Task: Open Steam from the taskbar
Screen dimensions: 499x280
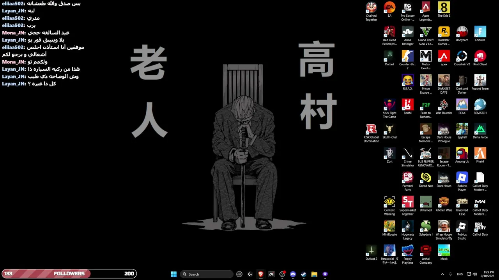Action: [x=303, y=274]
